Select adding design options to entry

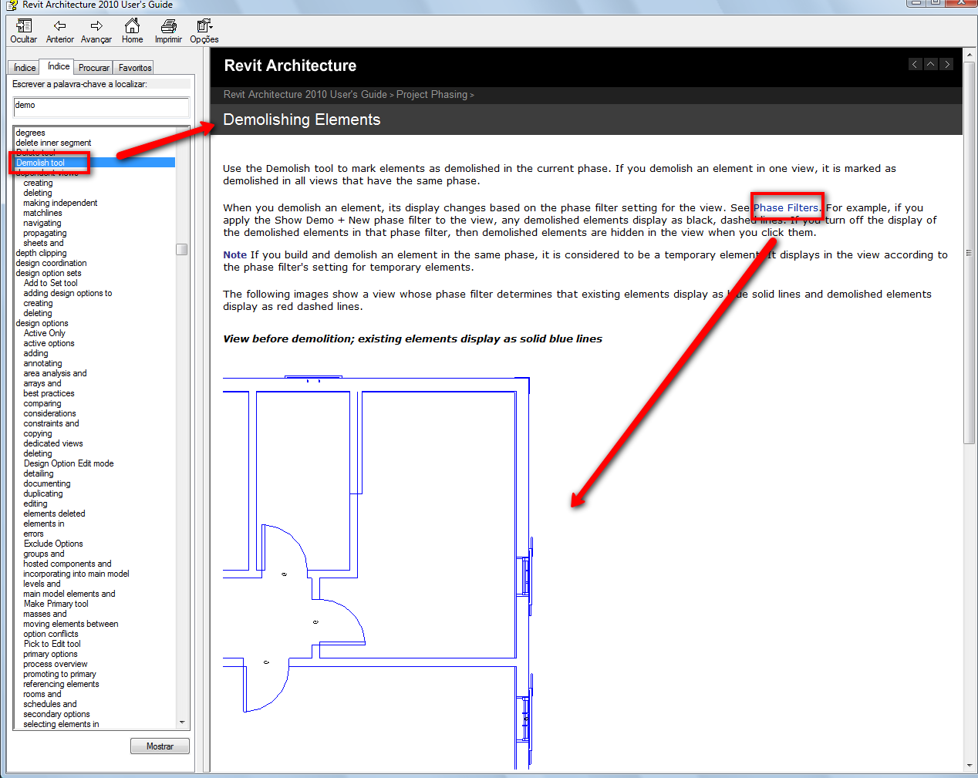[x=67, y=293]
